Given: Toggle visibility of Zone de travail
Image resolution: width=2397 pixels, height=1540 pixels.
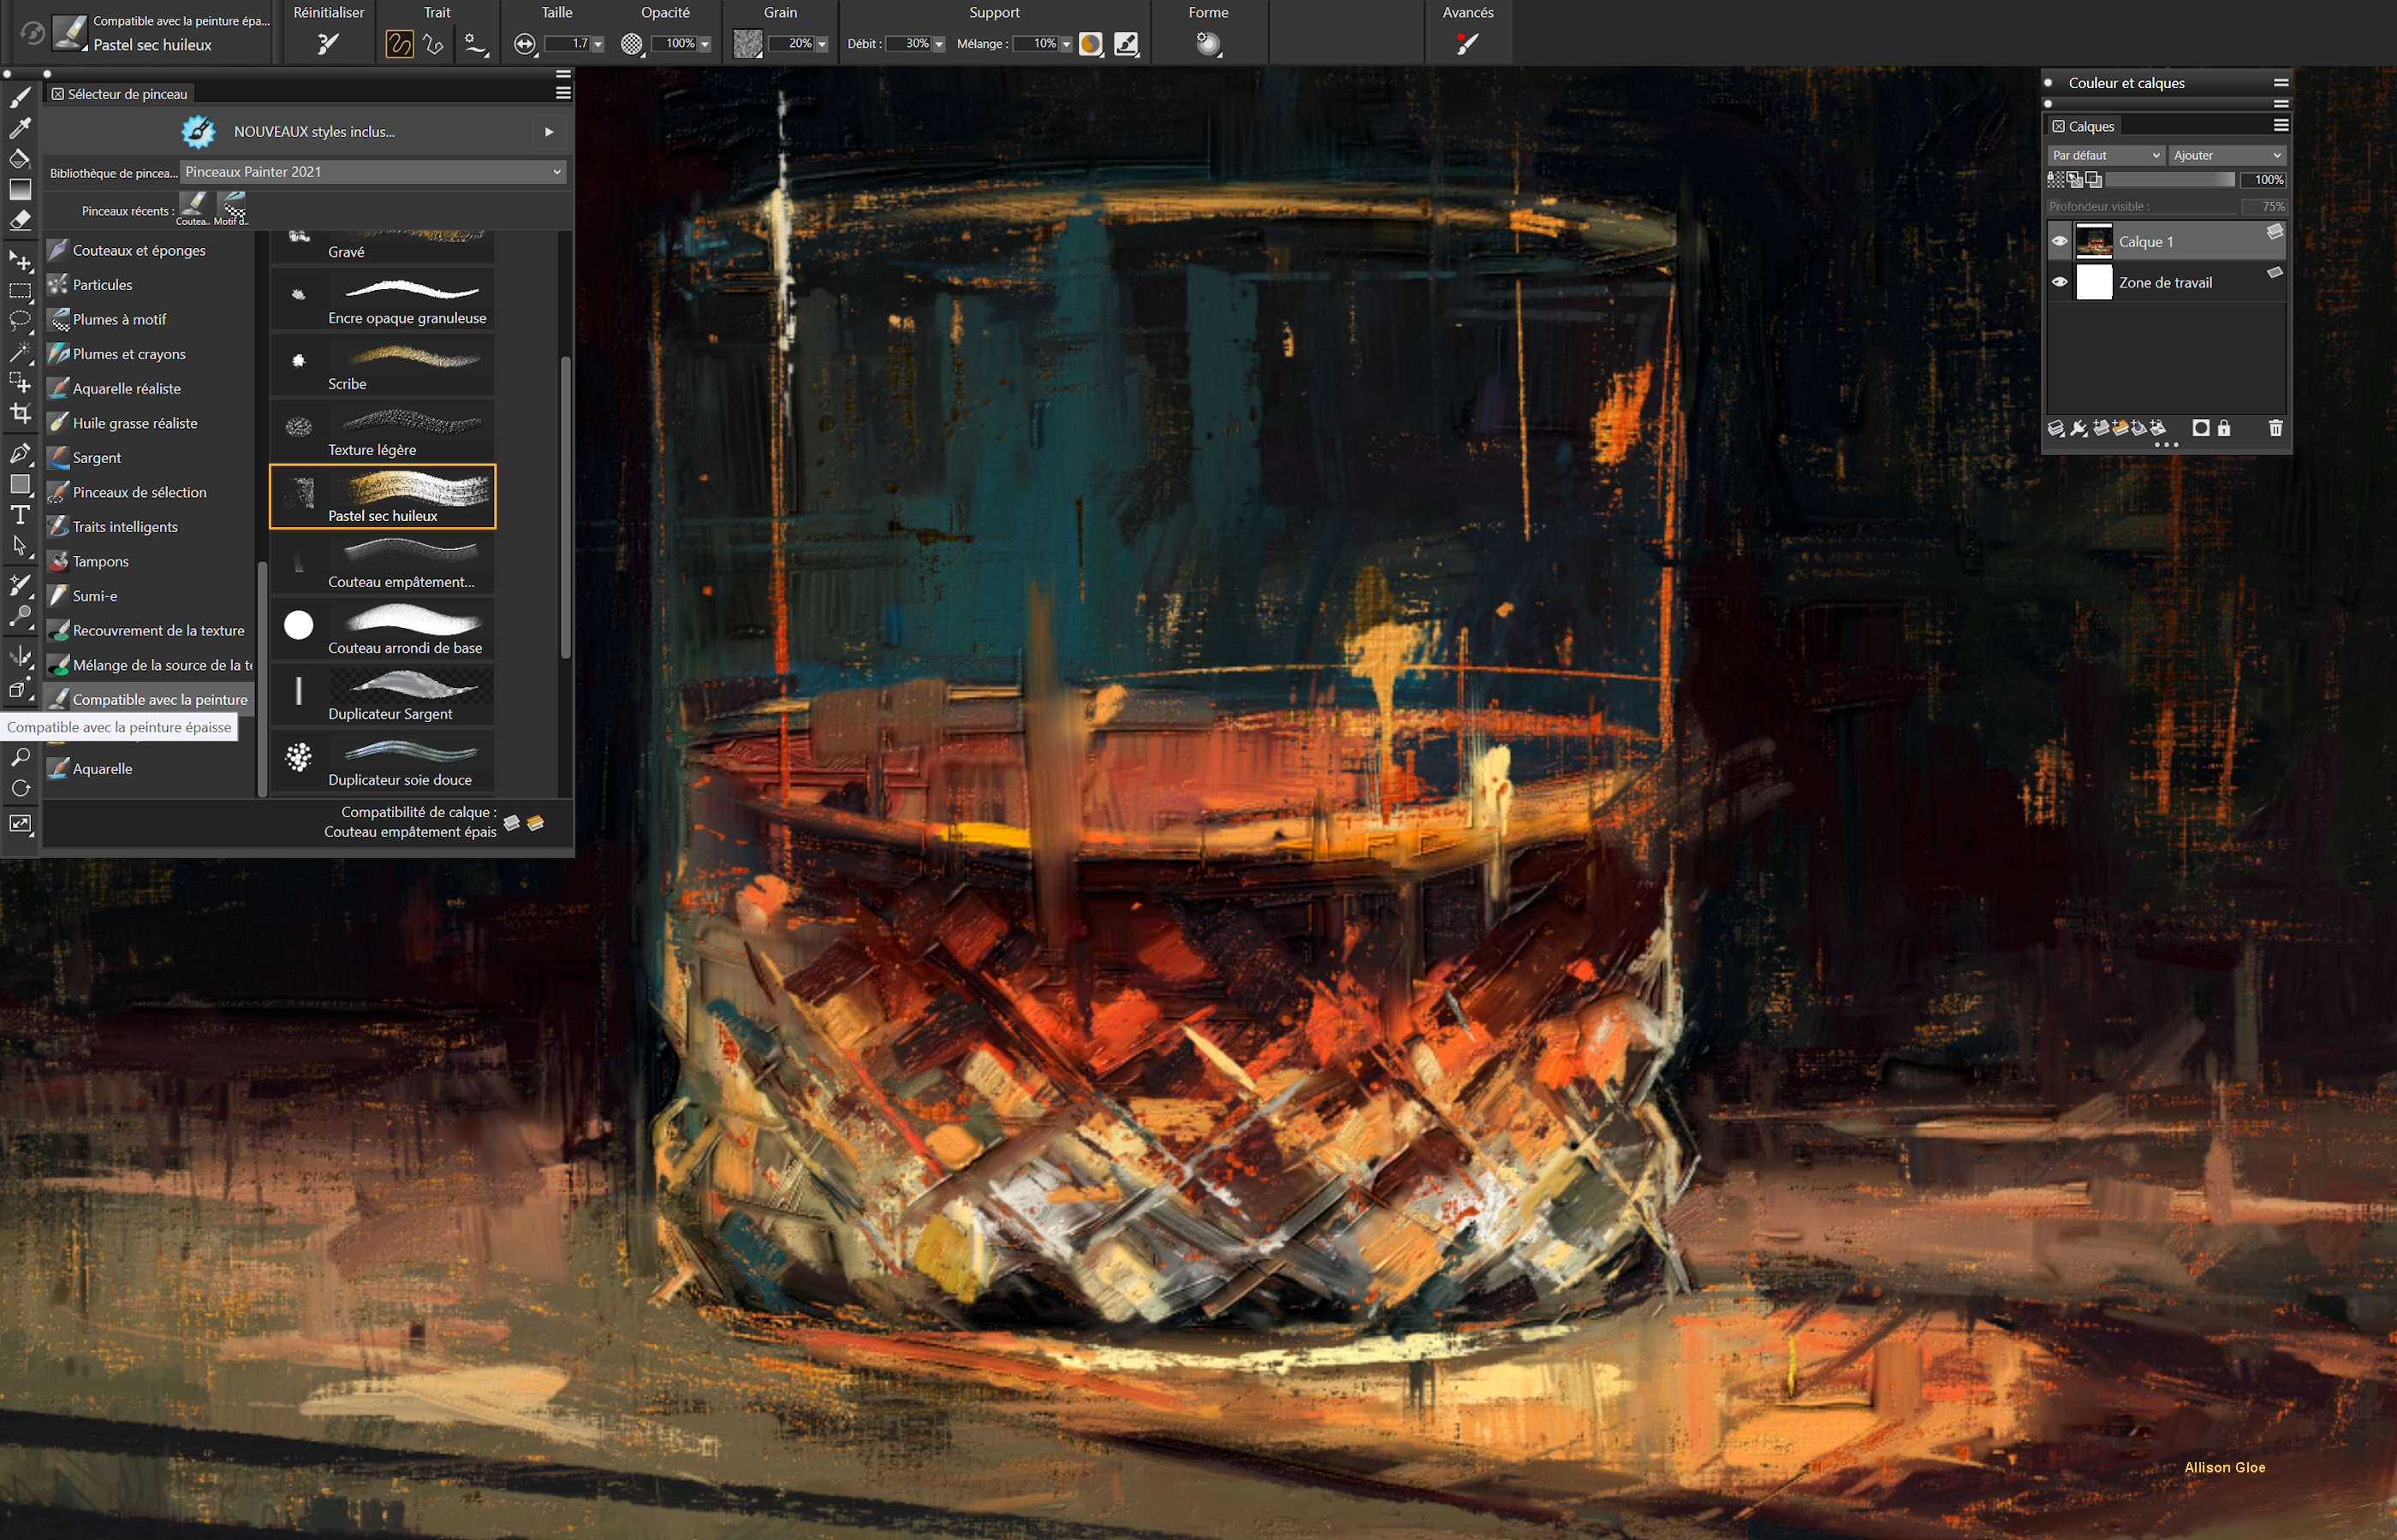Looking at the screenshot, I should 2059,282.
